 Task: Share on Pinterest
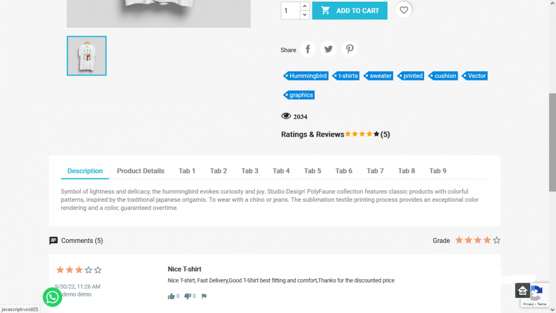350,49
